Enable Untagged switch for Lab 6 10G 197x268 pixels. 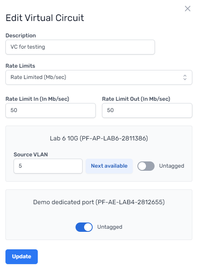point(146,166)
